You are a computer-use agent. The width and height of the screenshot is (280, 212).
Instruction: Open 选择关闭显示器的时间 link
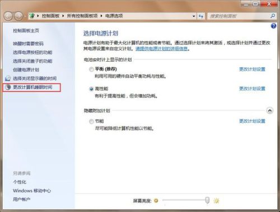[x=35, y=79]
